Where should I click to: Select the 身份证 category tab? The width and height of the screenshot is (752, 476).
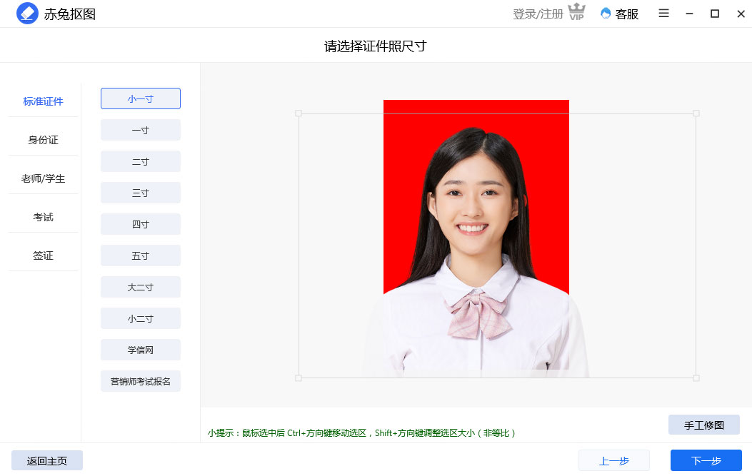pyautogui.click(x=43, y=140)
